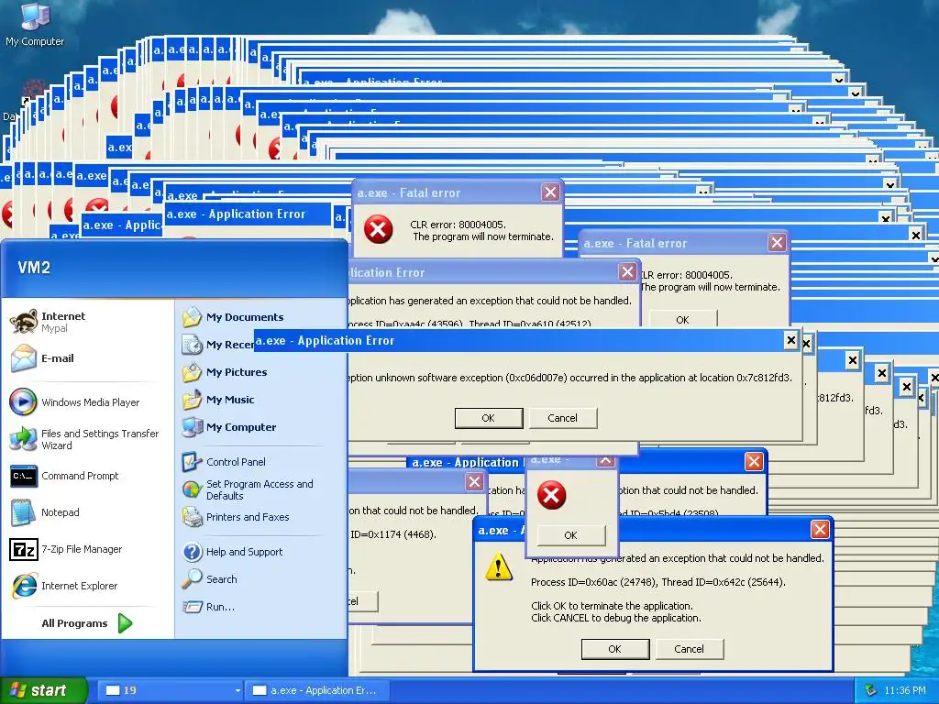The width and height of the screenshot is (939, 704).
Task: Select a.exe - Application Error taskbar button
Action: point(318,690)
